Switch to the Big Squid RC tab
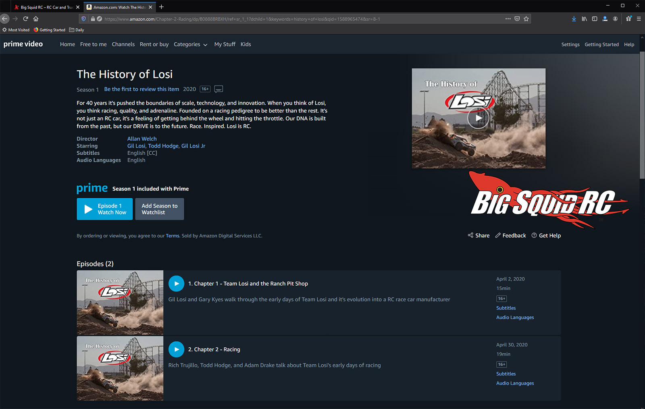The image size is (645, 409). (47, 7)
